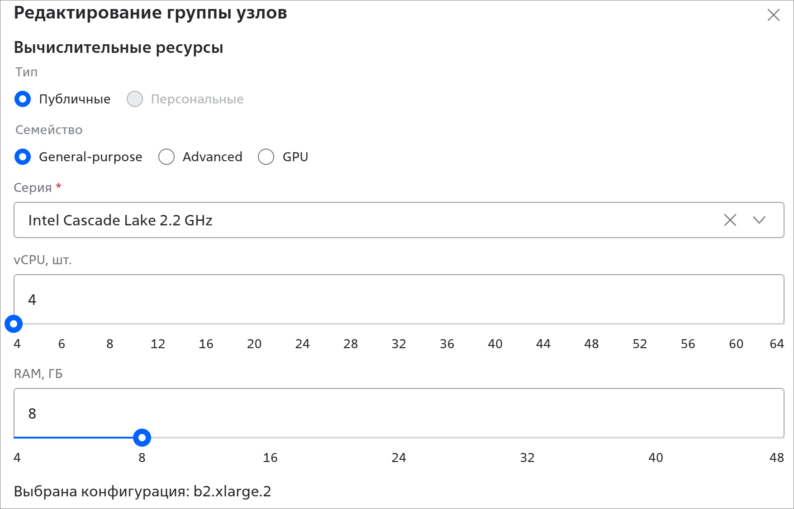Set RAM slider to the 16 mark

click(x=271, y=438)
